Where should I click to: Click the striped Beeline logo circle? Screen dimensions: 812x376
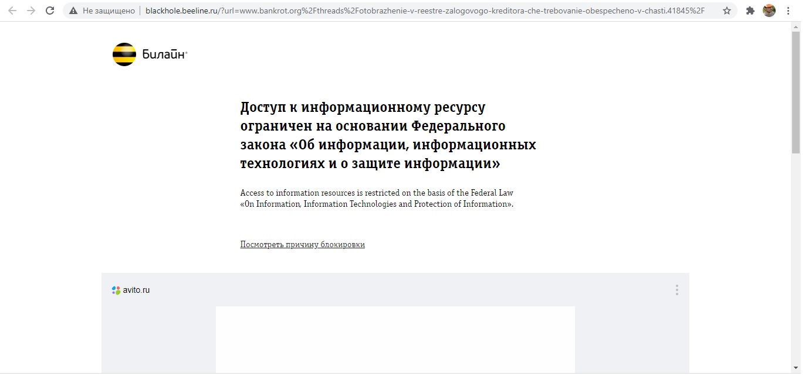124,54
